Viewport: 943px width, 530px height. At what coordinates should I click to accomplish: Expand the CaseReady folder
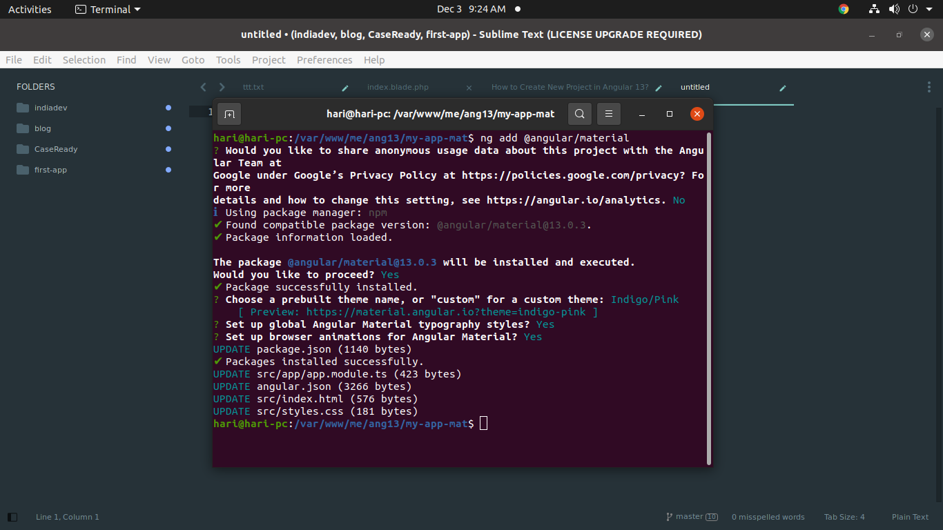pos(55,149)
